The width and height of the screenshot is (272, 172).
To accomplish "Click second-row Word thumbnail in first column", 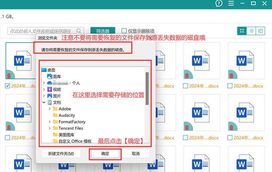I will 22,113.
